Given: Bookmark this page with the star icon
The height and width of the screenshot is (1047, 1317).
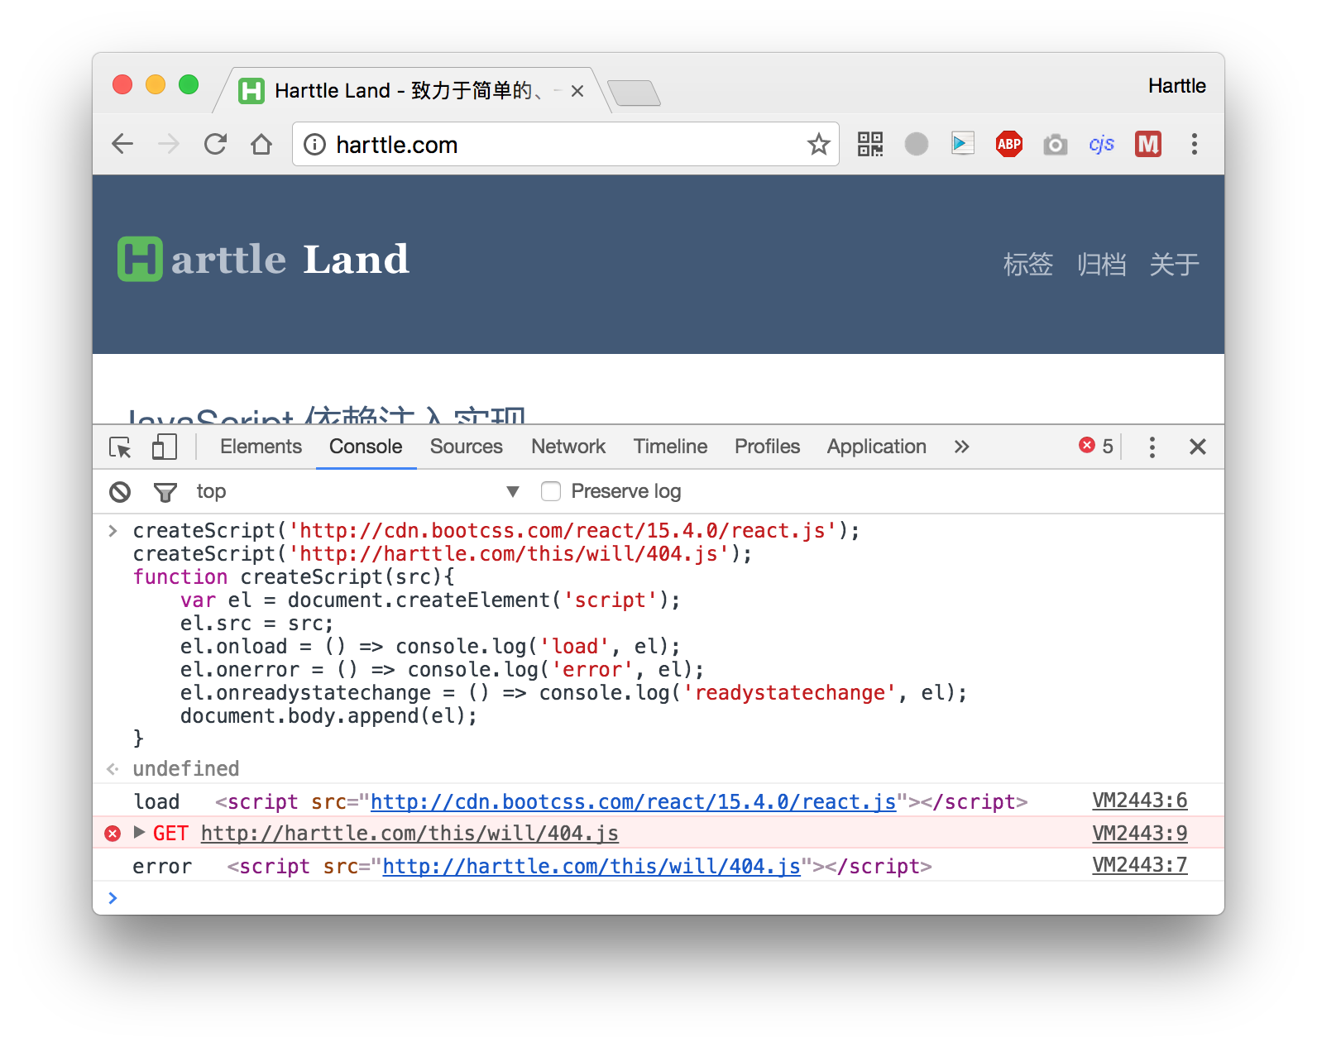Looking at the screenshot, I should (818, 144).
